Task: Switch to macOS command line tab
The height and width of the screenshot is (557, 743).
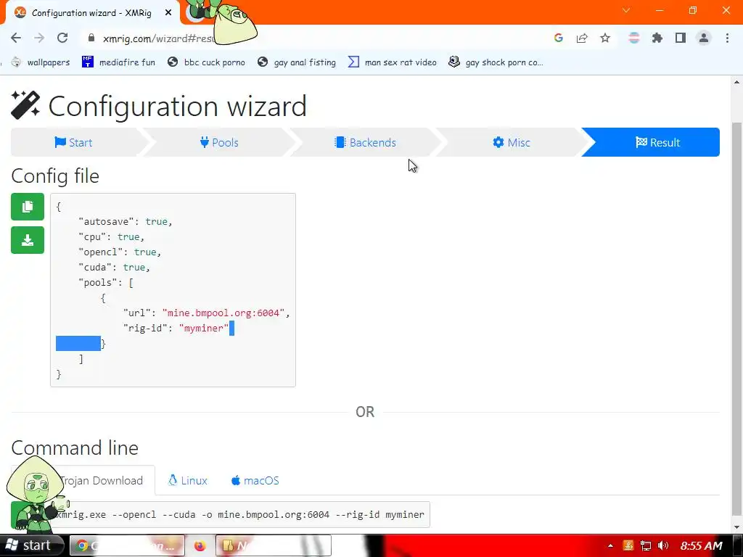Action: tap(255, 480)
